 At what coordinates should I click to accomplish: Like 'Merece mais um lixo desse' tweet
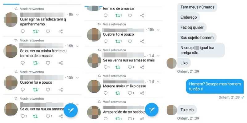131,93
